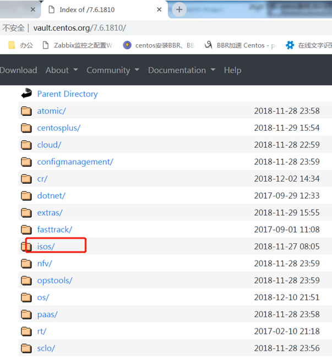Click the folder icon beside dotnet/
Viewport: 332px width, 357px height.
(x=26, y=195)
